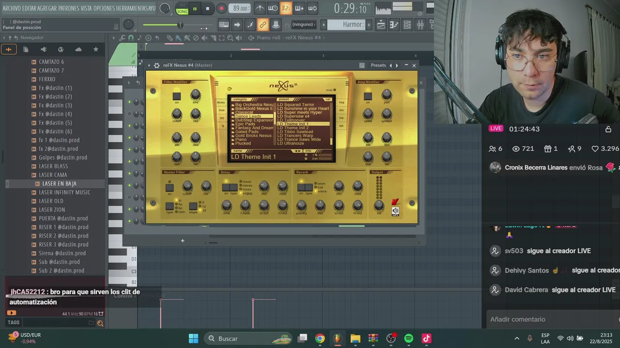Screen dimensions: 620x348
Task: Toggle the recording countdown 3.2. icon
Action: coord(286,8)
